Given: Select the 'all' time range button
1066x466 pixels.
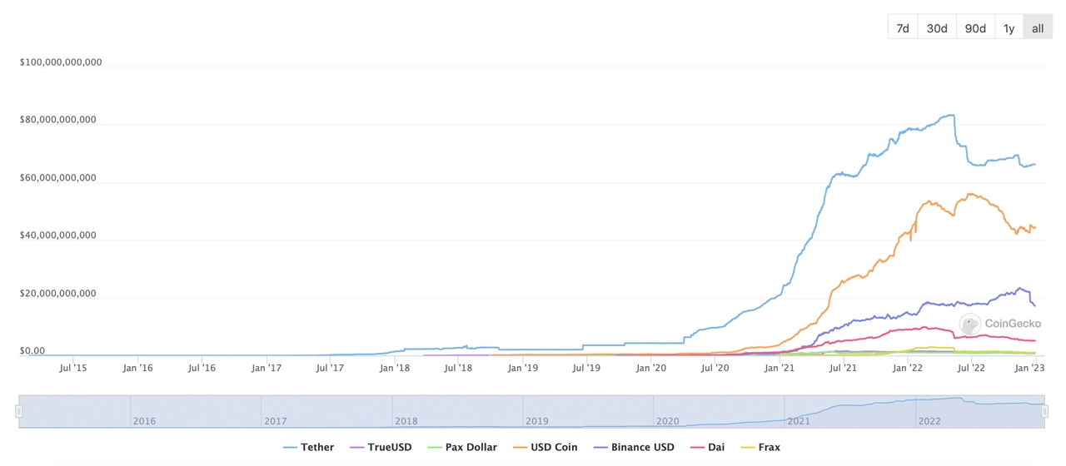Looking at the screenshot, I should pyautogui.click(x=1038, y=27).
